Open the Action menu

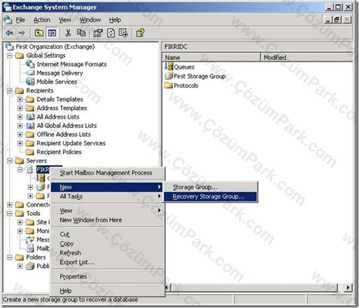coord(42,20)
